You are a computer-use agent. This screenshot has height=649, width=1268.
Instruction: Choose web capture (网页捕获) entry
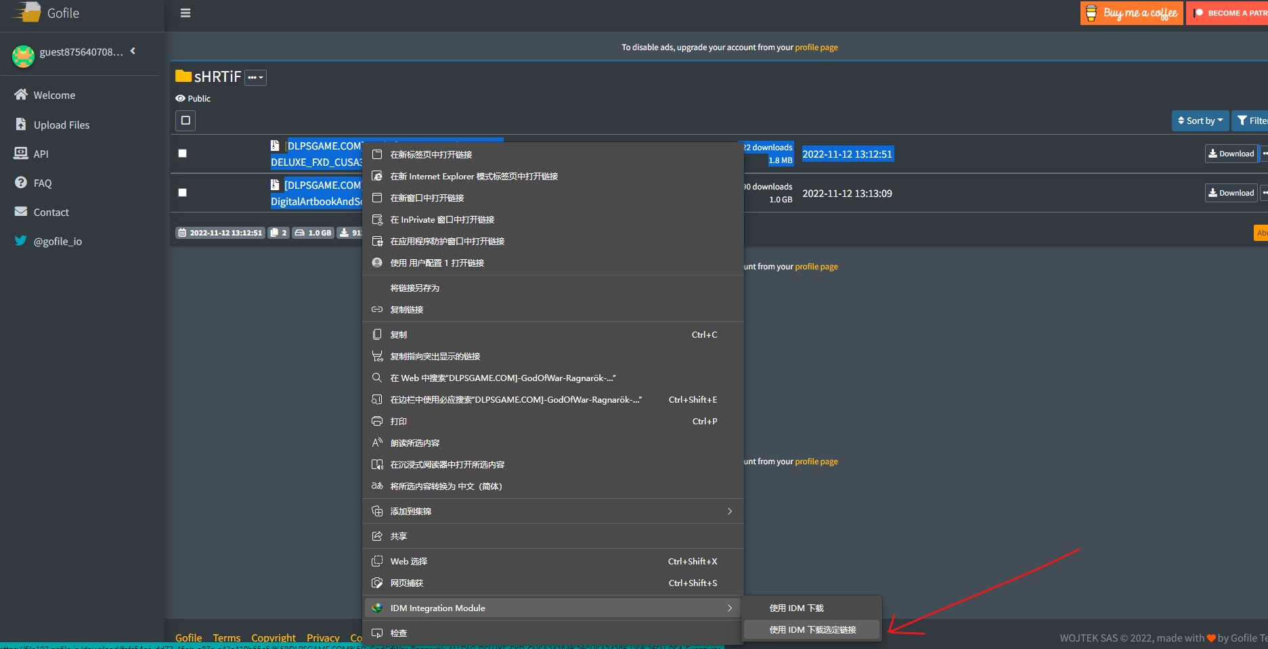553,583
